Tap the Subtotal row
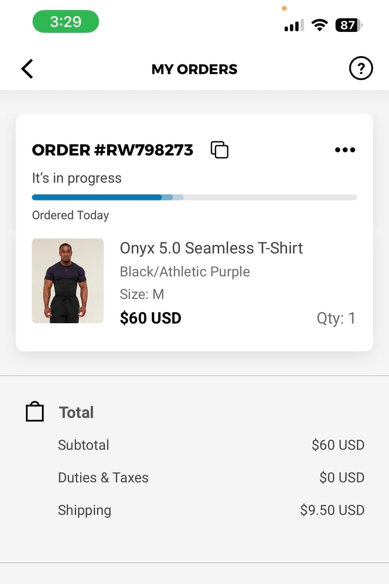Screen dimensions: 389x584 point(211,445)
